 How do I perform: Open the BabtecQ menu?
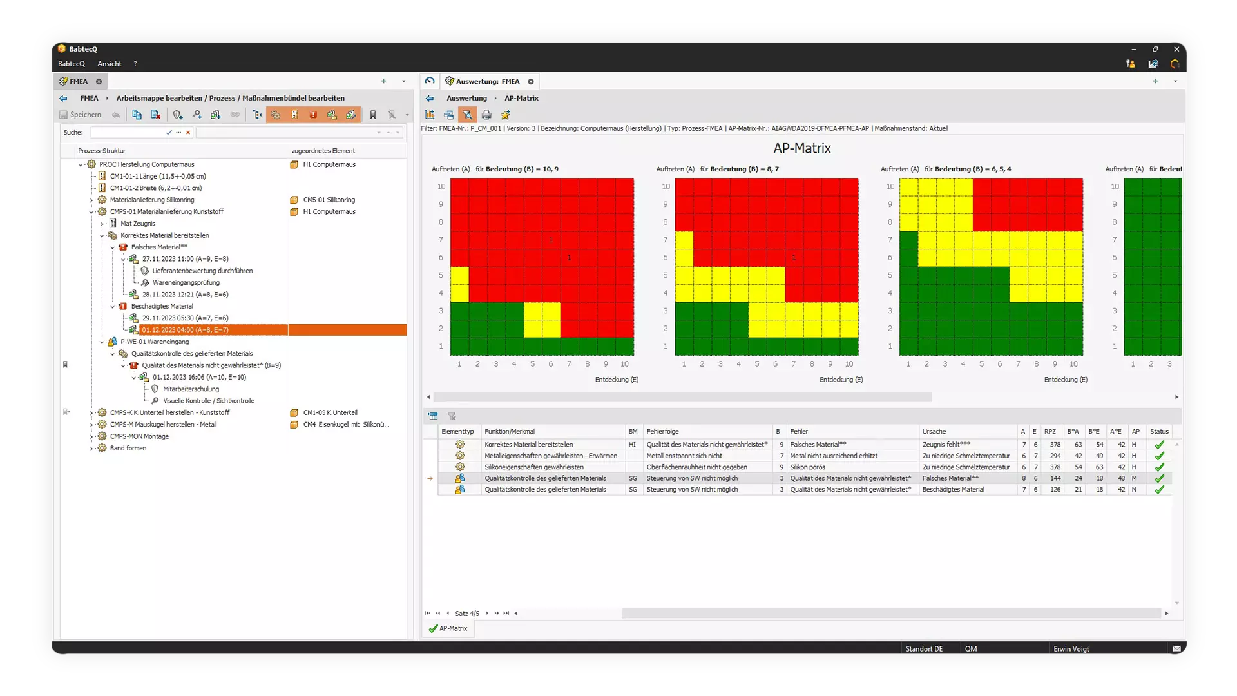pos(72,64)
